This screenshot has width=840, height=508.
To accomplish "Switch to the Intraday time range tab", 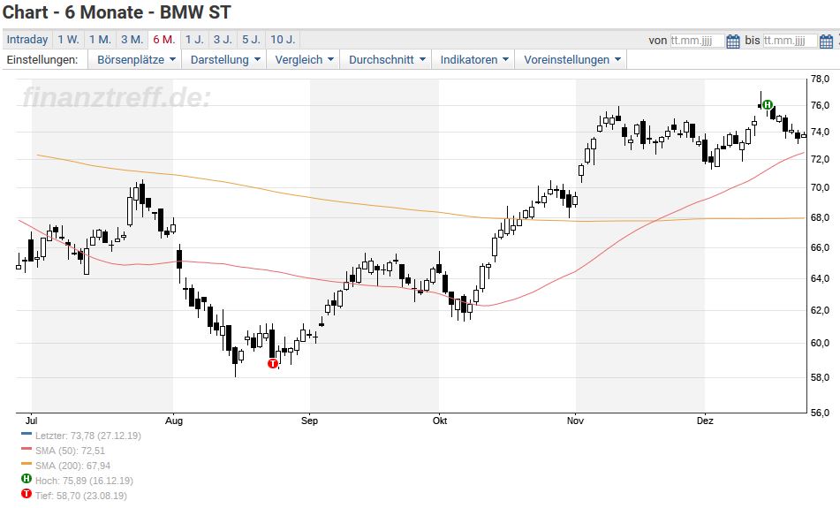I will [x=27, y=40].
